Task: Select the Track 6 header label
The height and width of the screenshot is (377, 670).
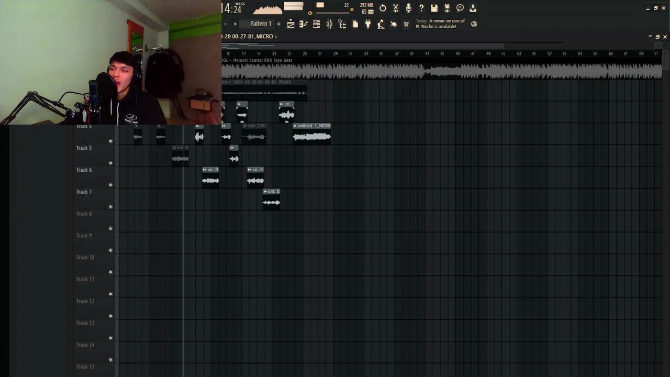Action: pyautogui.click(x=84, y=170)
